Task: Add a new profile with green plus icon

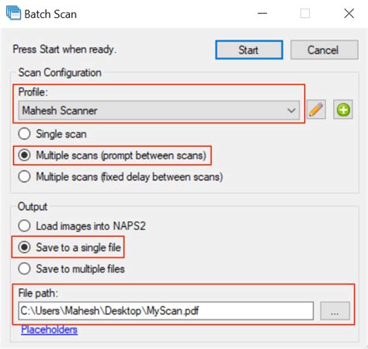Action: tap(343, 110)
